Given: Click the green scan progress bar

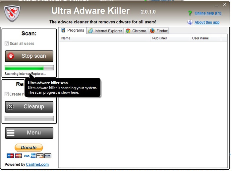Looking at the screenshot, I should pos(29,68).
